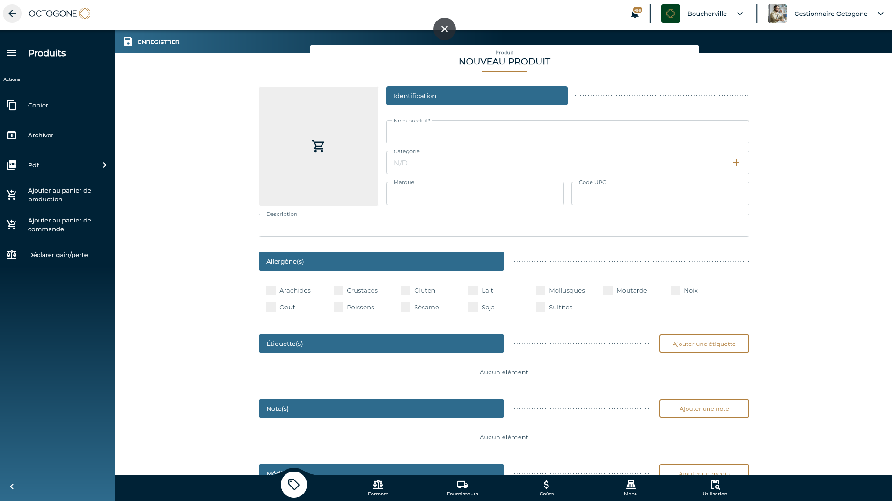Image resolution: width=892 pixels, height=501 pixels.
Task: Click the Archiver archive icon
Action: pyautogui.click(x=12, y=135)
